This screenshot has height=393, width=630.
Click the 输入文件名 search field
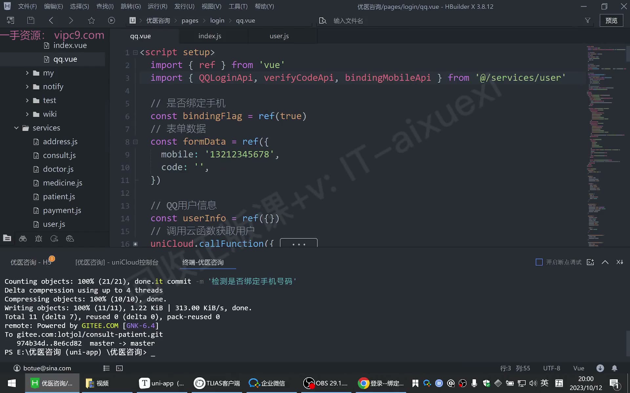tap(453, 21)
